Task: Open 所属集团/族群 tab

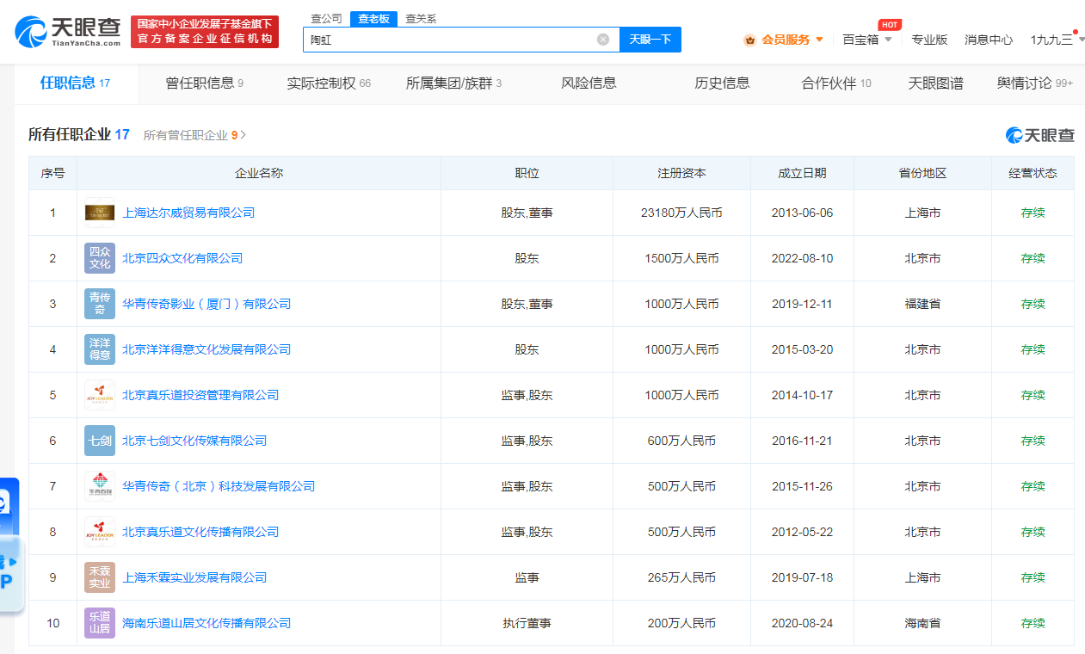Action: point(453,83)
